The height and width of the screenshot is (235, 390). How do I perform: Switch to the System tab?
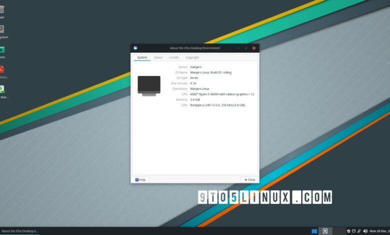142,57
